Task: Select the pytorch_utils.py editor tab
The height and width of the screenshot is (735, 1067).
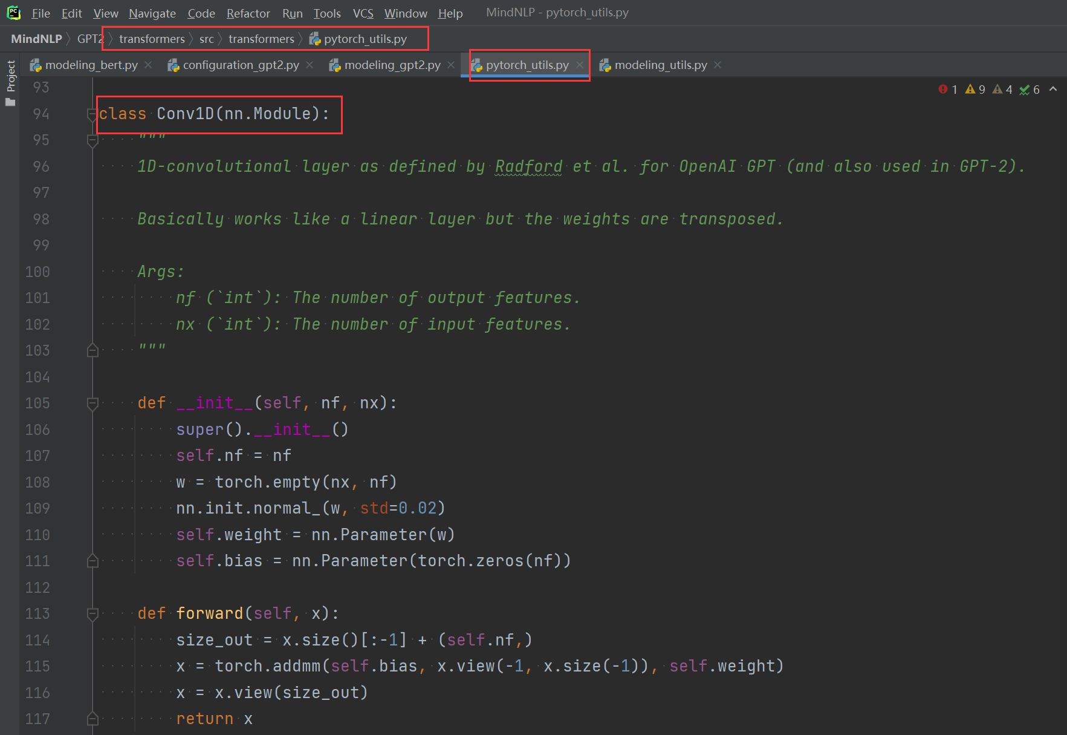Action: (x=527, y=65)
